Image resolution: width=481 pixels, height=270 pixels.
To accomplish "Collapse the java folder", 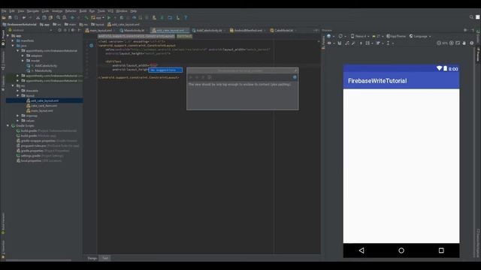I will pyautogui.click(x=13, y=46).
